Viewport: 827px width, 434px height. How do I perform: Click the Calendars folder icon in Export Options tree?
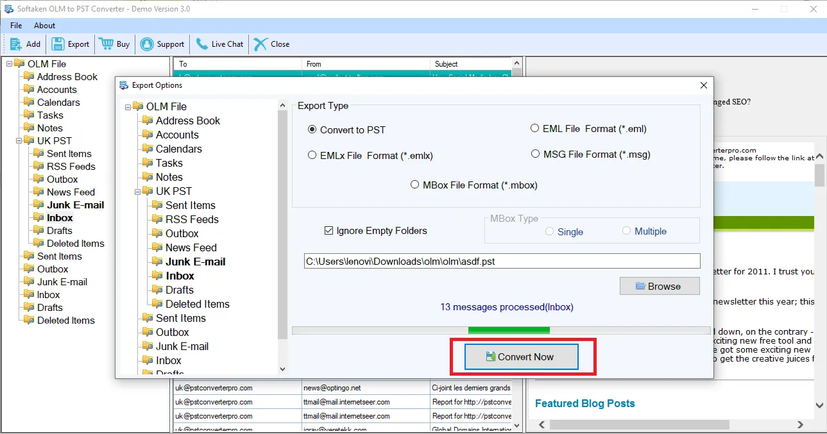coord(148,149)
